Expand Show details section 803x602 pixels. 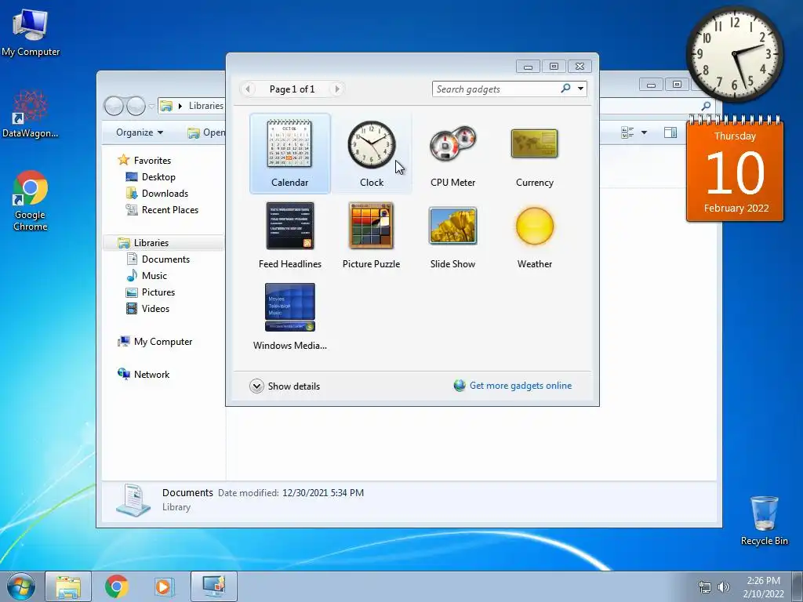[285, 386]
